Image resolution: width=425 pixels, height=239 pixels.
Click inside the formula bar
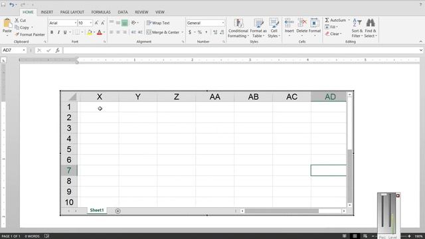[241, 50]
